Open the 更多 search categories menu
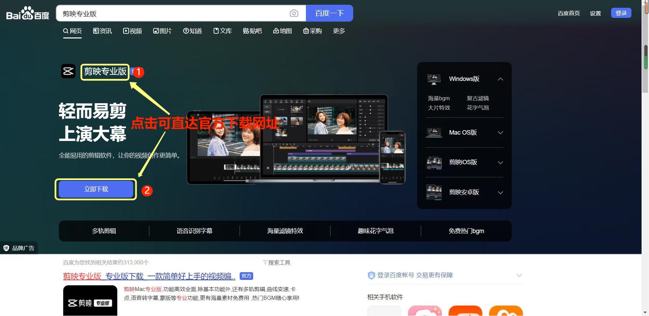The height and width of the screenshot is (316, 649). click(338, 31)
